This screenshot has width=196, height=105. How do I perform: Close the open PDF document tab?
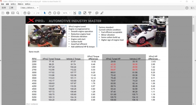38,8
